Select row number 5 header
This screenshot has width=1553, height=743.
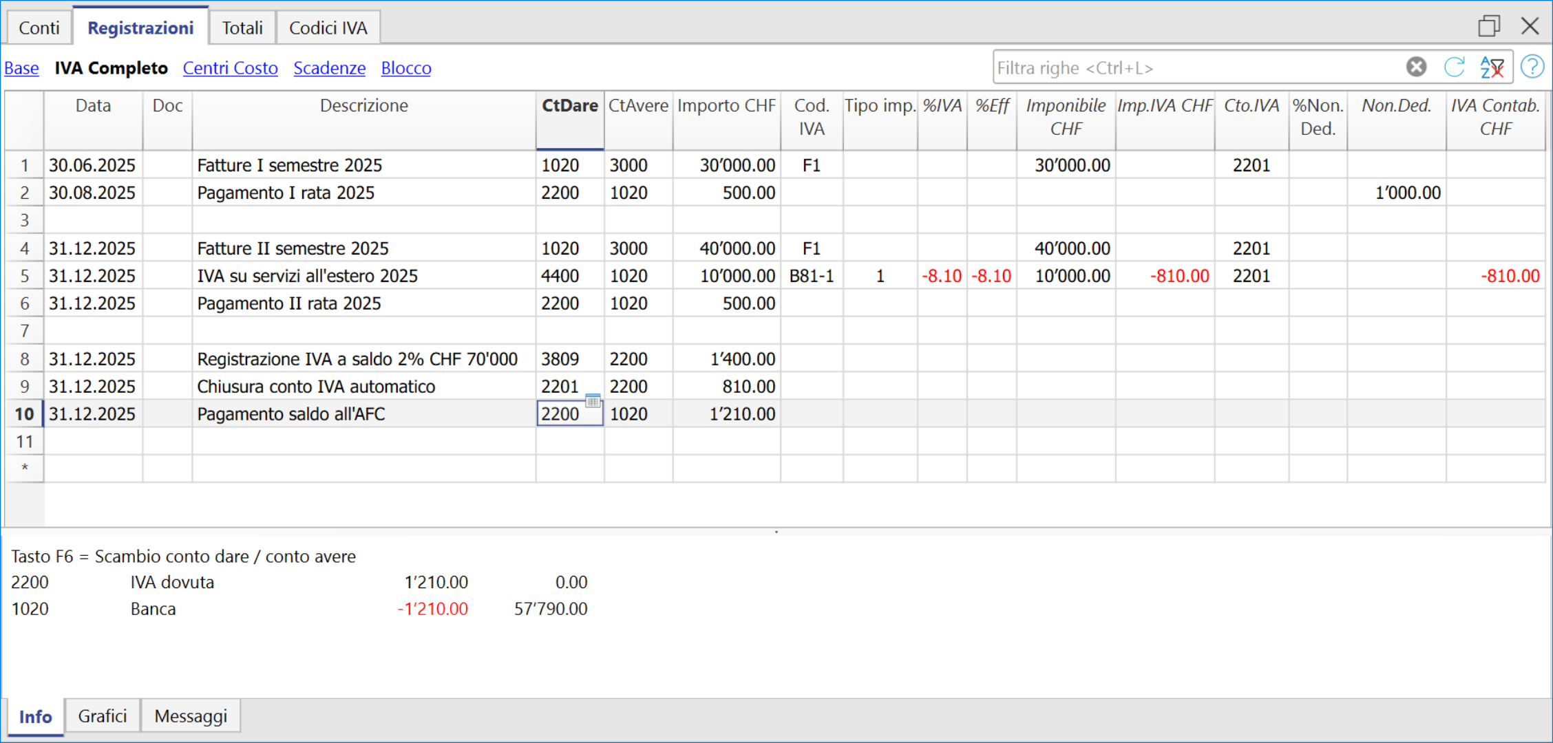tap(24, 276)
